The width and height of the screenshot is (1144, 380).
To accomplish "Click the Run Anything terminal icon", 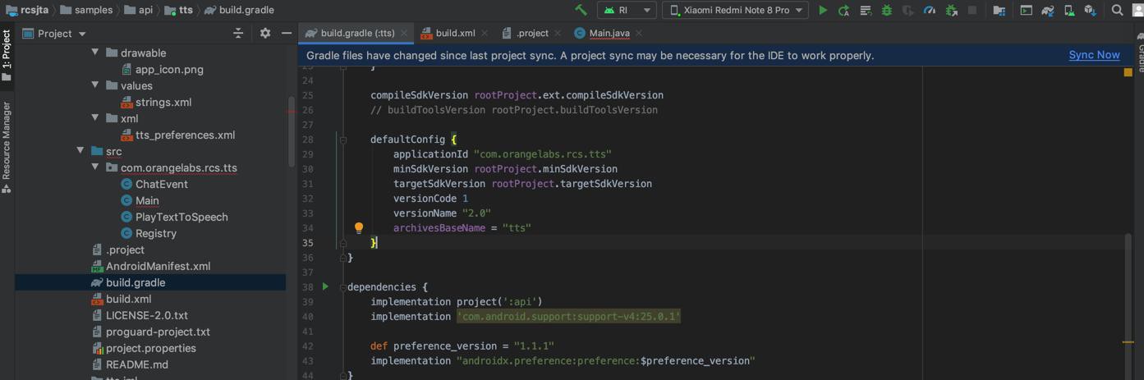I will [1026, 10].
